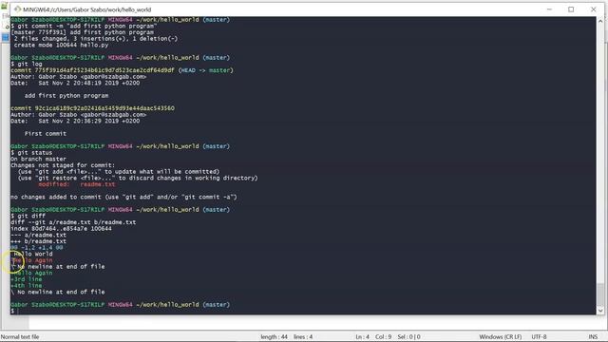Click the terminal vertical scrollbar thumb
The width and height of the screenshot is (608, 342).
point(600,294)
